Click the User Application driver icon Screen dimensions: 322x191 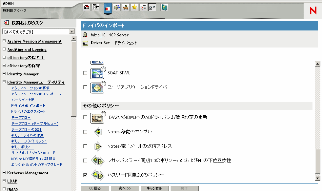coord(98,87)
